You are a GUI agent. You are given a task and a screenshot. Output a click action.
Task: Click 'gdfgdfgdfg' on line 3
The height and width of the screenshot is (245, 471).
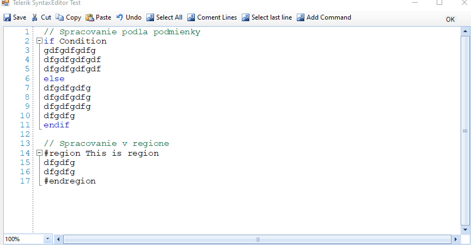[70, 51]
